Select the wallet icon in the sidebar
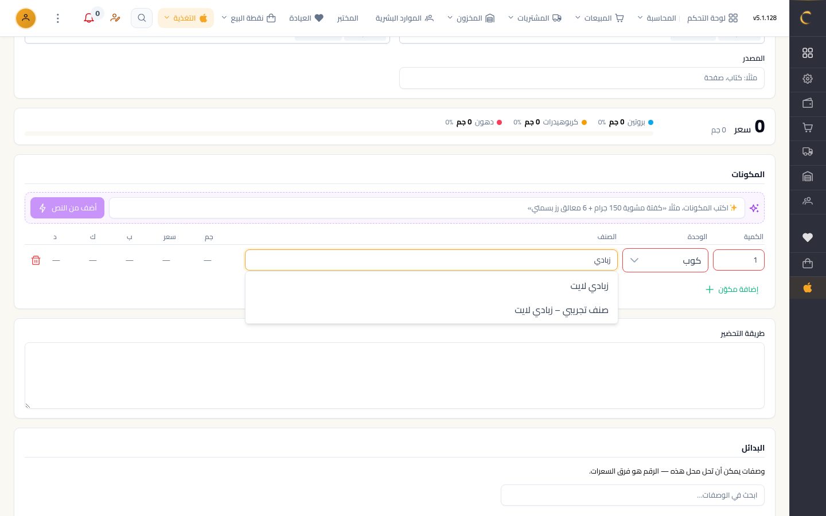 pyautogui.click(x=808, y=103)
